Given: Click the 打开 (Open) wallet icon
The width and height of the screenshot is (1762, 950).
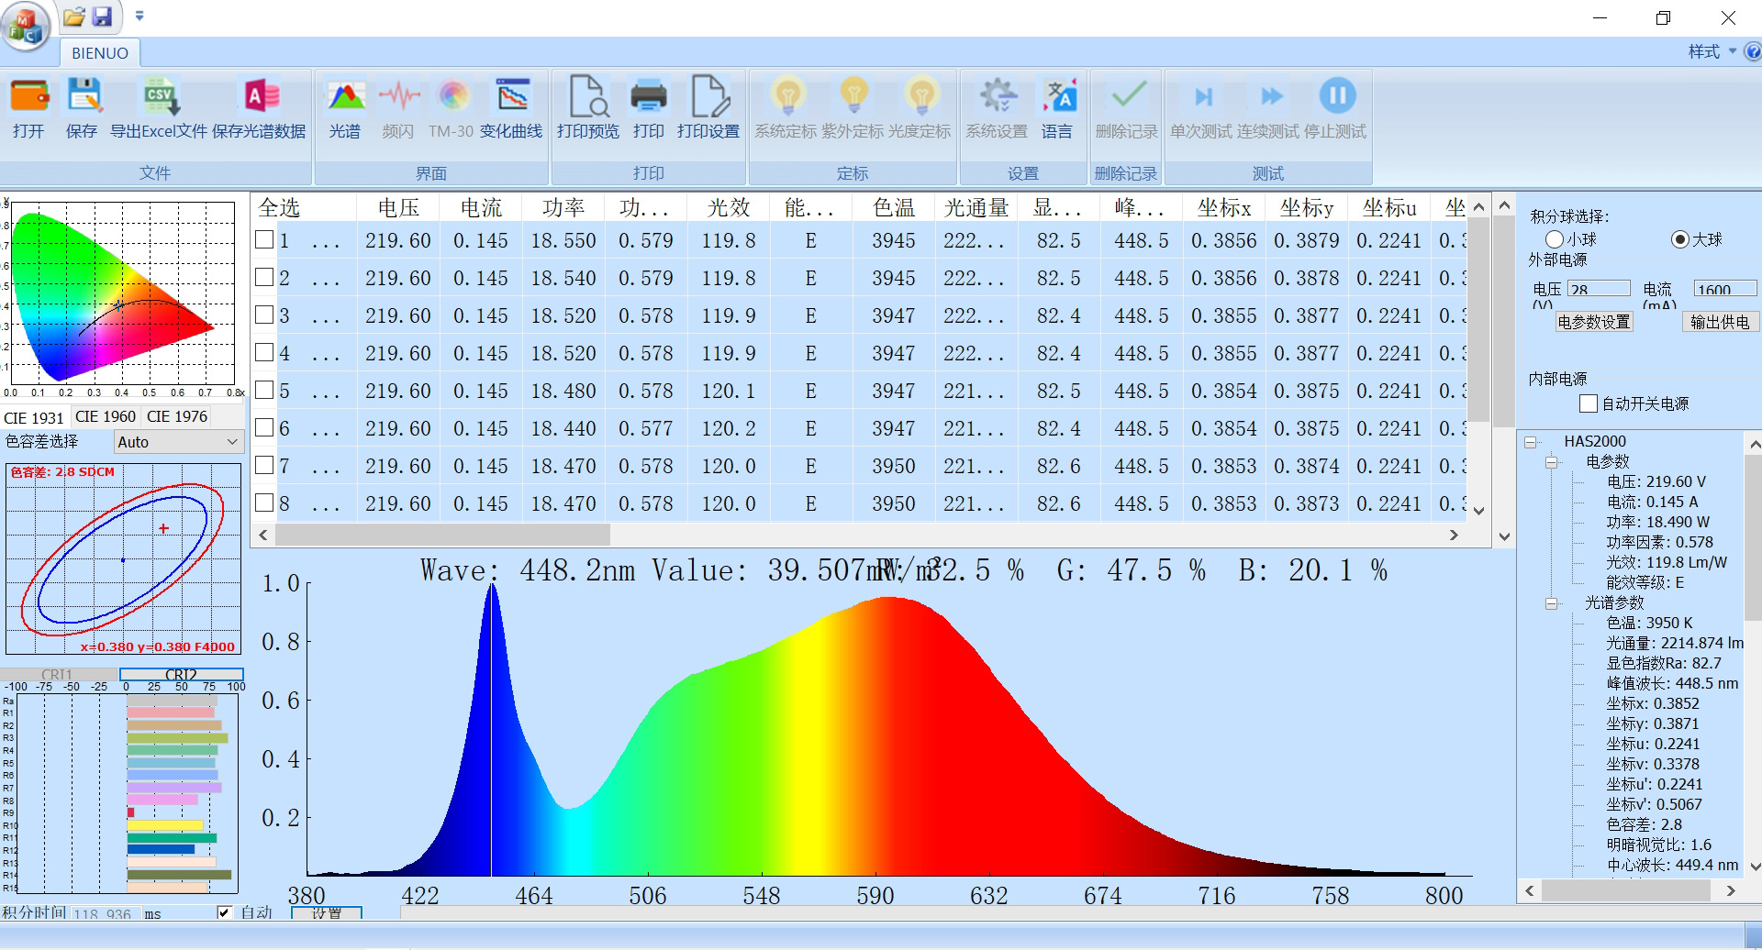Looking at the screenshot, I should tap(28, 97).
